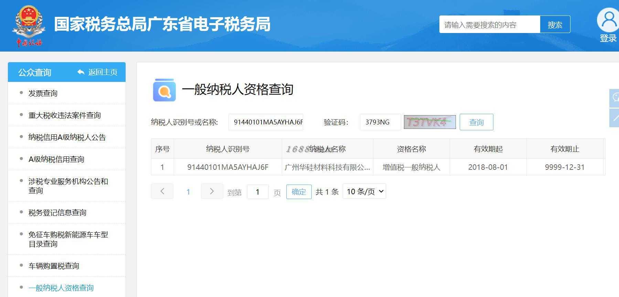The width and height of the screenshot is (619, 297).
Task: Refresh the captcha image
Action: point(430,122)
